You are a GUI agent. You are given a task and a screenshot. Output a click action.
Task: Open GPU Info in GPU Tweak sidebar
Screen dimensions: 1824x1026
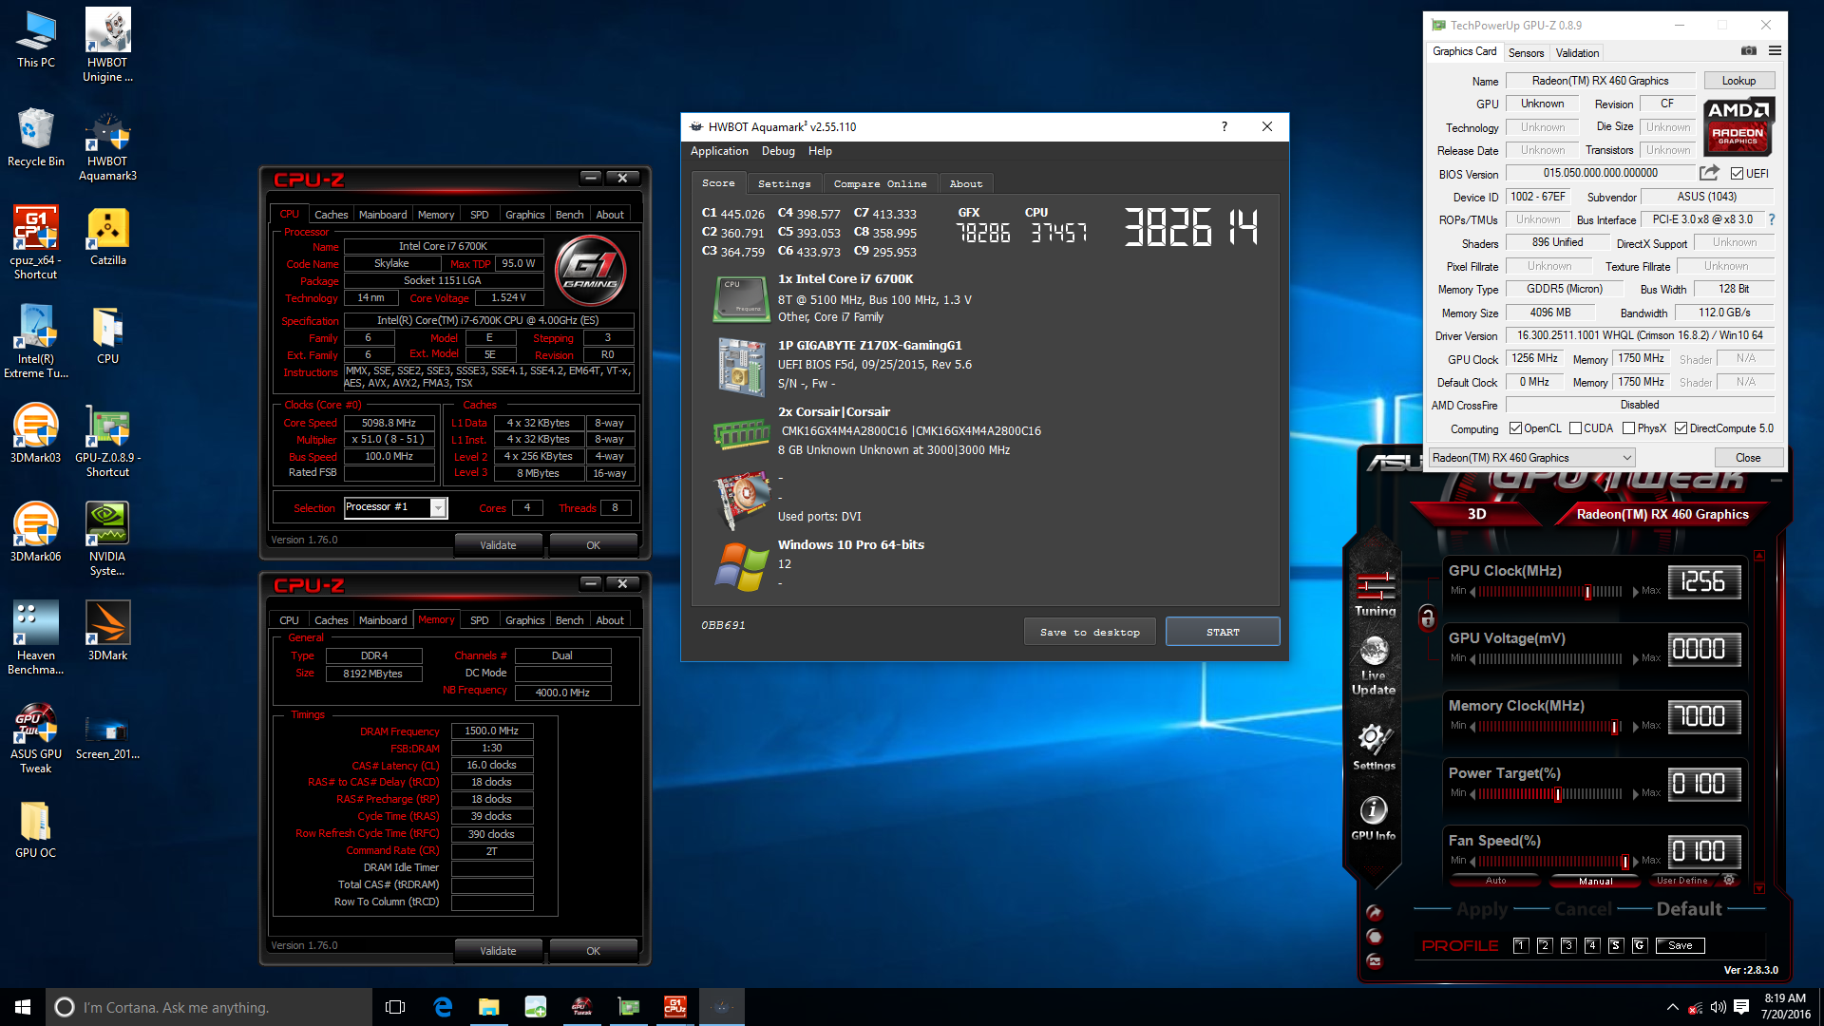(1374, 819)
